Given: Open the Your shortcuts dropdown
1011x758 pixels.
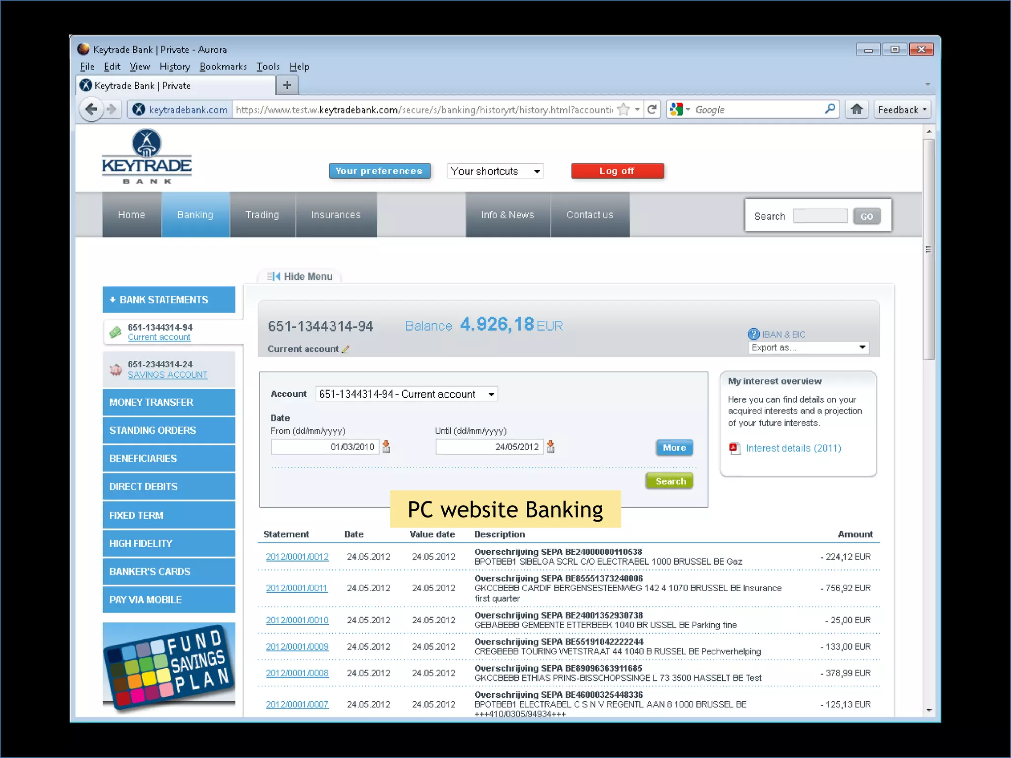Looking at the screenshot, I should pos(495,171).
